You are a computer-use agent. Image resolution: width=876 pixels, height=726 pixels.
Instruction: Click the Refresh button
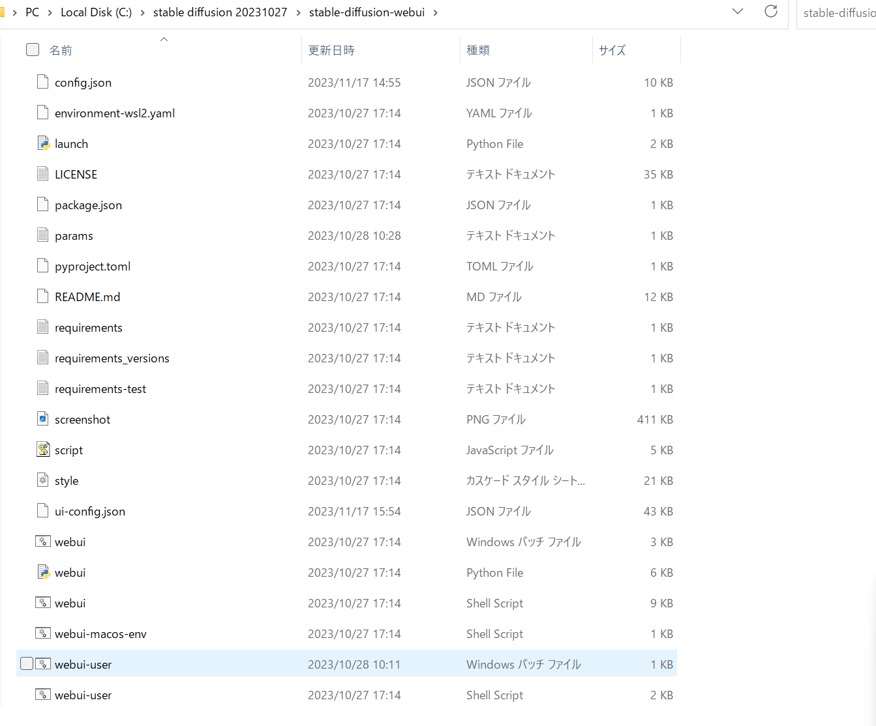771,11
